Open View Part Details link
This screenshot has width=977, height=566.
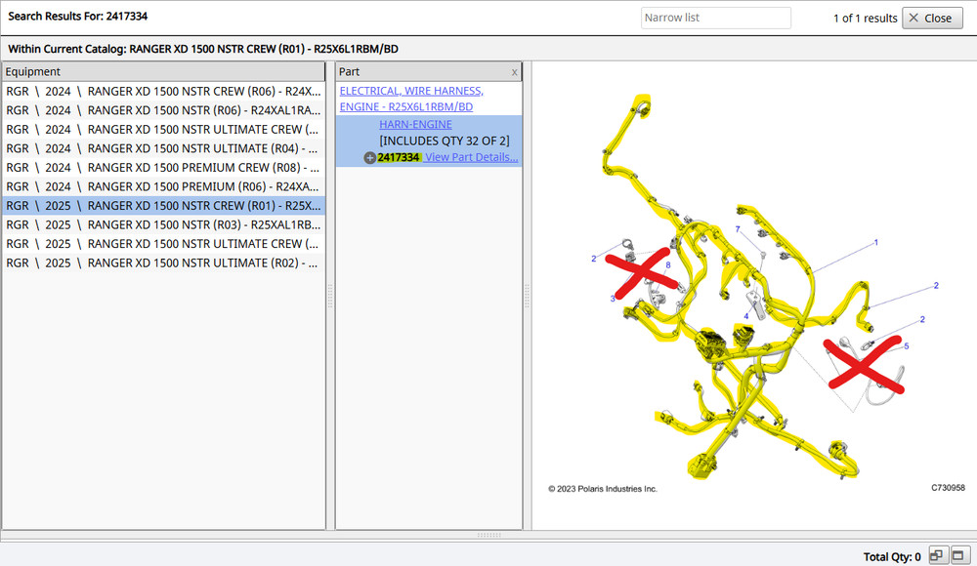(471, 157)
